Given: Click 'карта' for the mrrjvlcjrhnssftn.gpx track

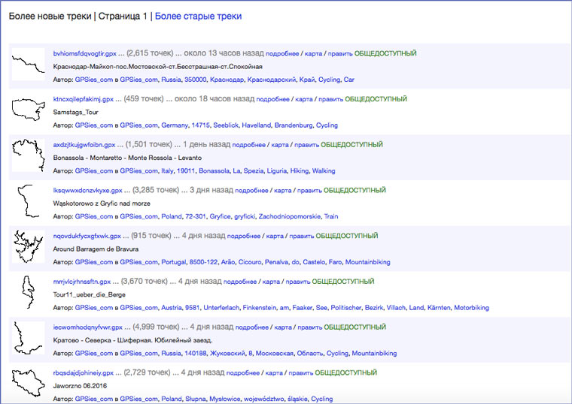Looking at the screenshot, I should coord(271,282).
